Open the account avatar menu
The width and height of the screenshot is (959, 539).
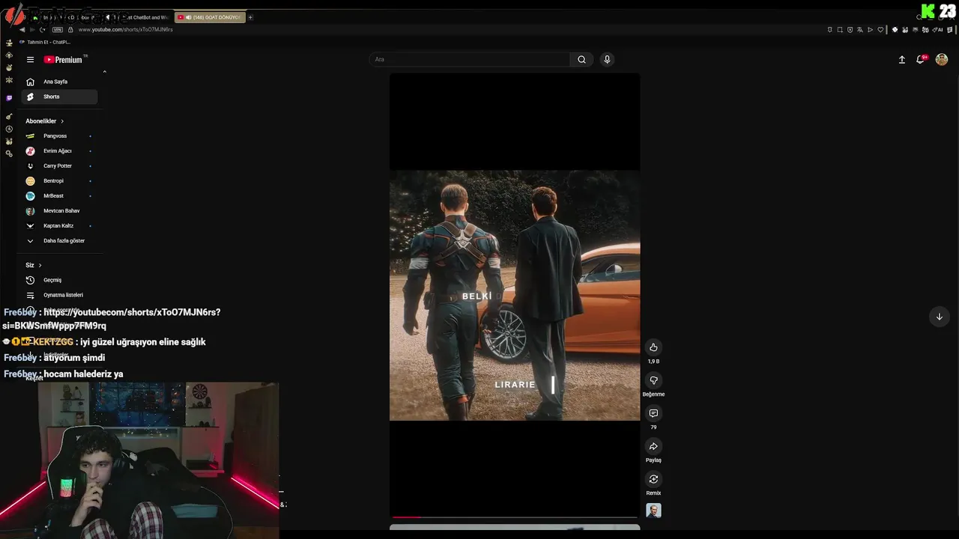pos(942,60)
